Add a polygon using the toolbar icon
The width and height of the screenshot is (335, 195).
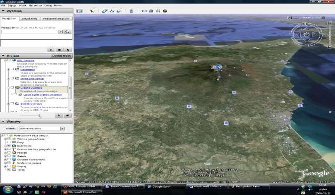point(105,11)
